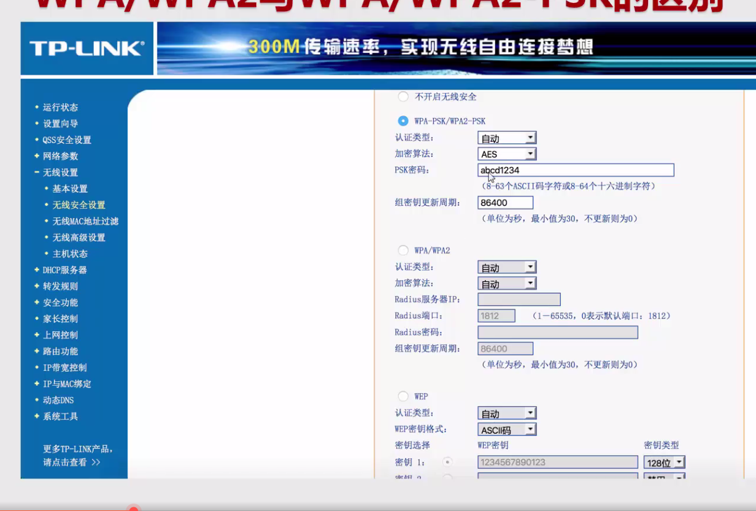This screenshot has height=511, width=756.
Task: Open 基本设置 submenu item
Action: click(x=69, y=189)
